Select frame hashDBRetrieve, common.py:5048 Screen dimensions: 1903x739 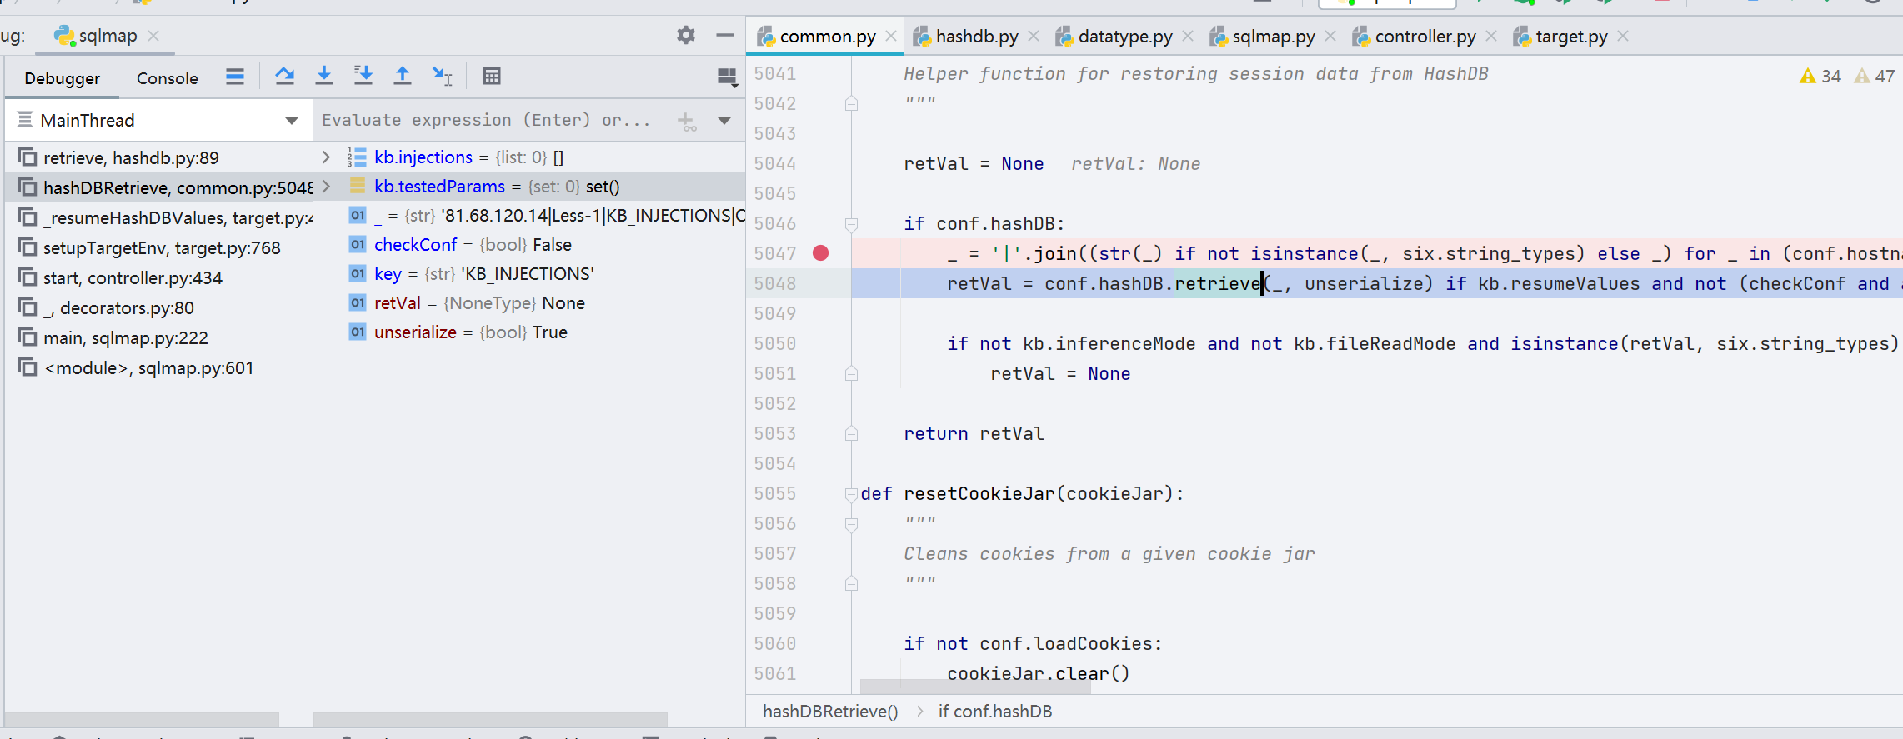158,187
